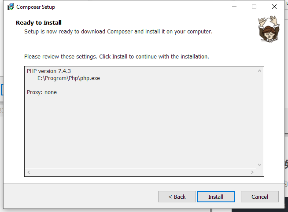Viewport: 288px width, 212px height.
Task: Cancel the Composer installation
Action: 259,197
